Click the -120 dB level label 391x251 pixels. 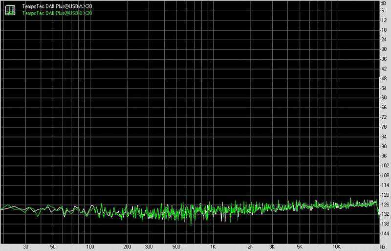384,195
